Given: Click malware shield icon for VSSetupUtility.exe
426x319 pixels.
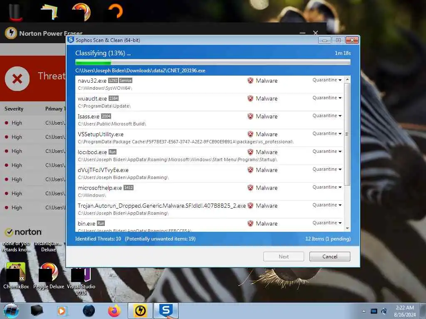Looking at the screenshot, I should tap(250, 134).
